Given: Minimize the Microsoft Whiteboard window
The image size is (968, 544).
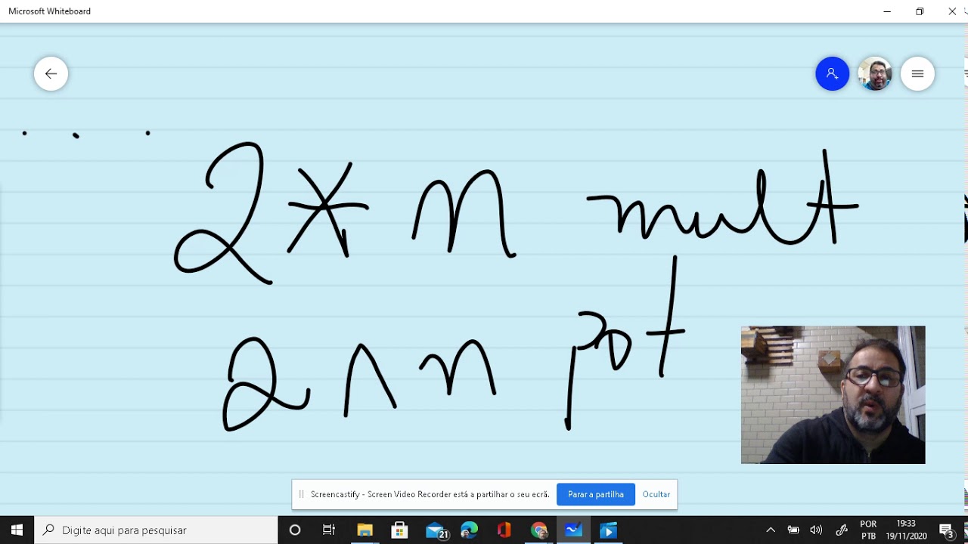Looking at the screenshot, I should tap(887, 11).
